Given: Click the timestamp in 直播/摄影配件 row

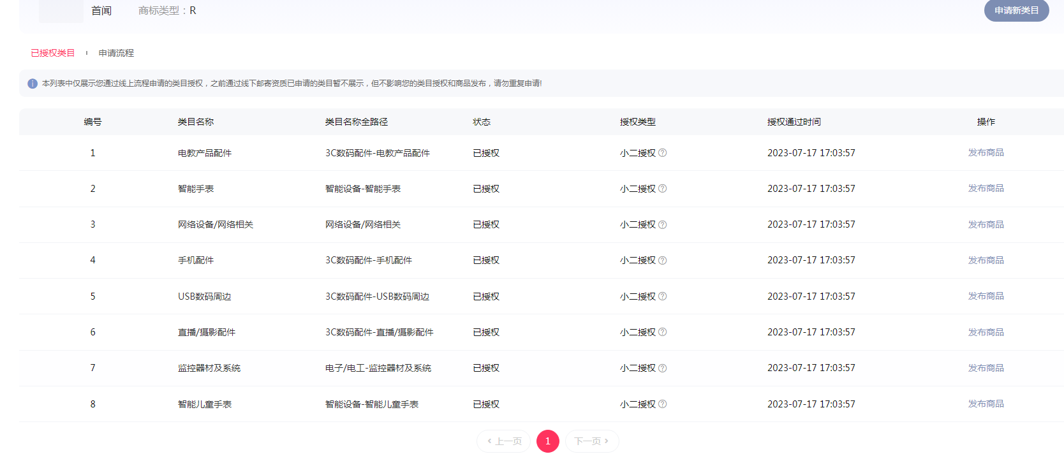Looking at the screenshot, I should pos(811,332).
